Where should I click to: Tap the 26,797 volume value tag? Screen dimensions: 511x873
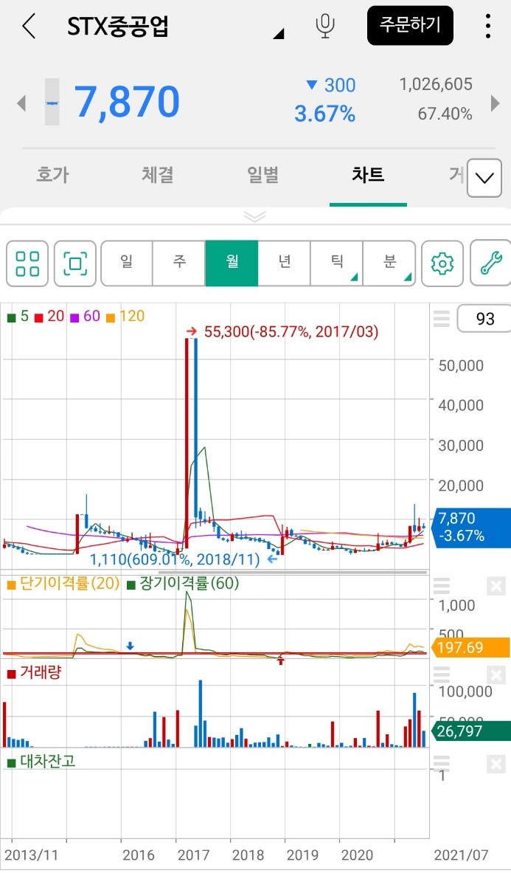click(471, 731)
